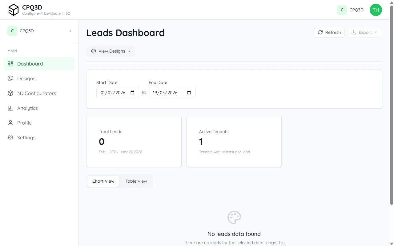Switch to Table View

pyautogui.click(x=136, y=181)
